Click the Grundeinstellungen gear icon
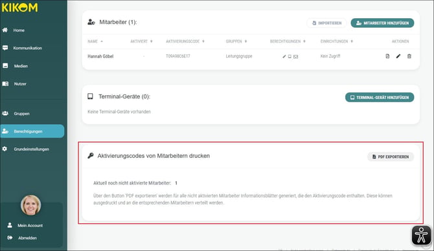This screenshot has width=434, height=251. point(5,149)
